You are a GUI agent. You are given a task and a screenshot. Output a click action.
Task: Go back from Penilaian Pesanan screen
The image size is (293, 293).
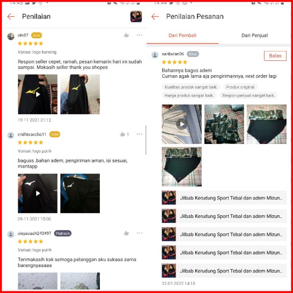(155, 17)
